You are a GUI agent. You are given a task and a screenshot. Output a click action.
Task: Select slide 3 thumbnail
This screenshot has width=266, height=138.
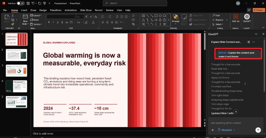pyautogui.click(x=16, y=70)
